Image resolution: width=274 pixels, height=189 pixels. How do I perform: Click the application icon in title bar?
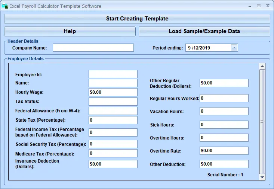pos(5,6)
